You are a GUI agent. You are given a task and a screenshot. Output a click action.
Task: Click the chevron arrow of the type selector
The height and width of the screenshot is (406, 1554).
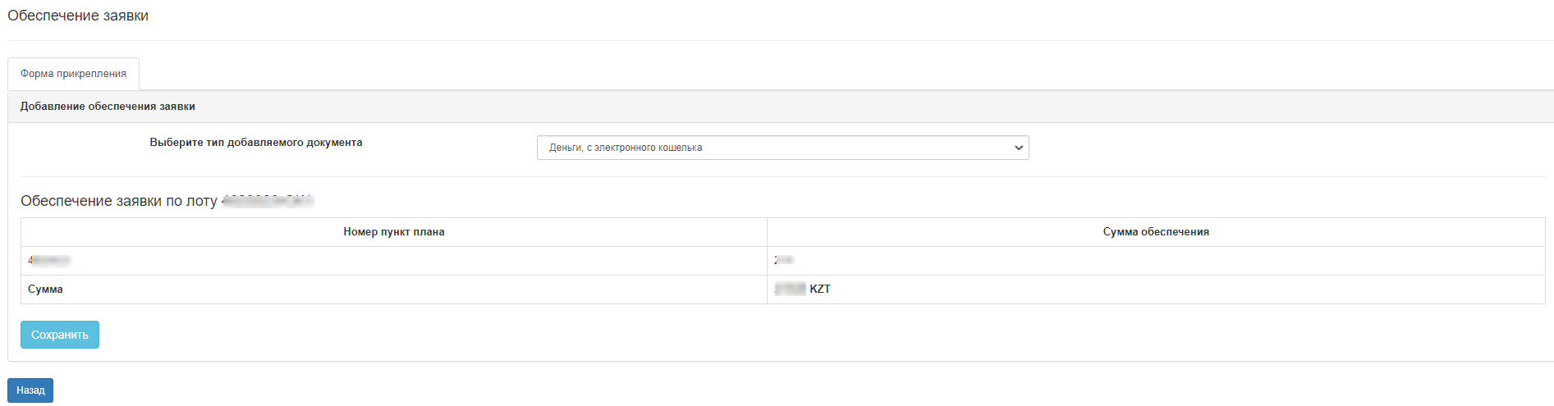[x=1018, y=148]
